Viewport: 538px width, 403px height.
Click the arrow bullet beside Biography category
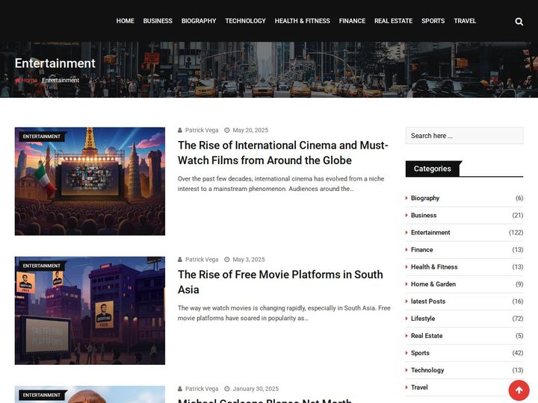coord(406,198)
